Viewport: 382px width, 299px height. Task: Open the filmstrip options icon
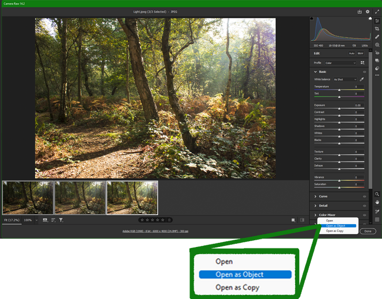tap(45, 220)
